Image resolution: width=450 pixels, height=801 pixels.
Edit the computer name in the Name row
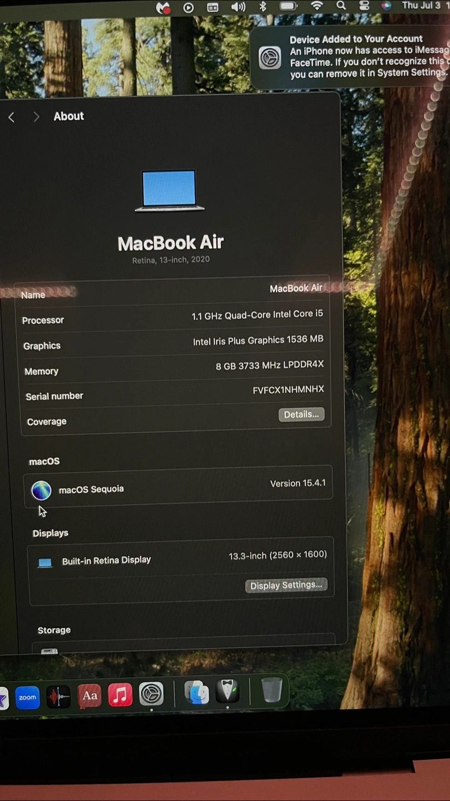[x=296, y=288]
